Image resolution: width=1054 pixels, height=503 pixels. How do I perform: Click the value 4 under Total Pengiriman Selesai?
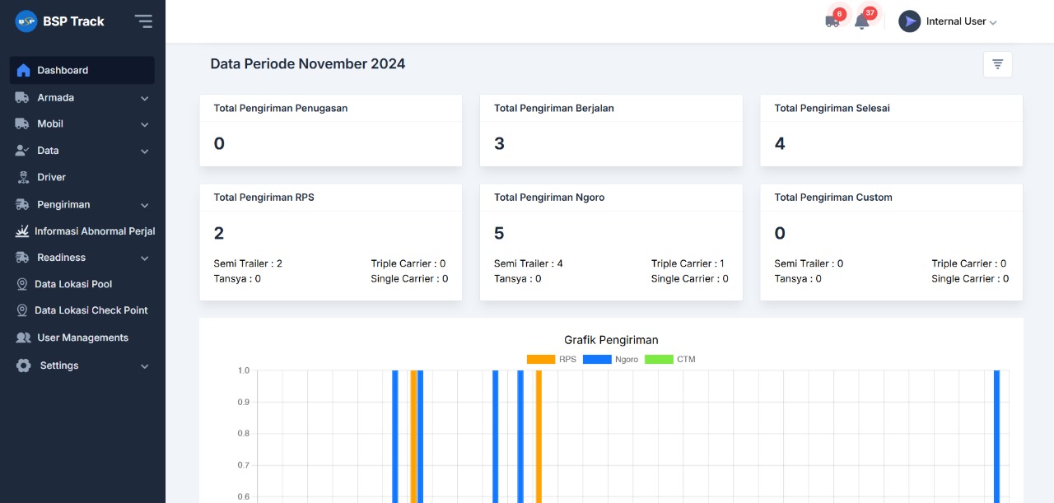(780, 144)
